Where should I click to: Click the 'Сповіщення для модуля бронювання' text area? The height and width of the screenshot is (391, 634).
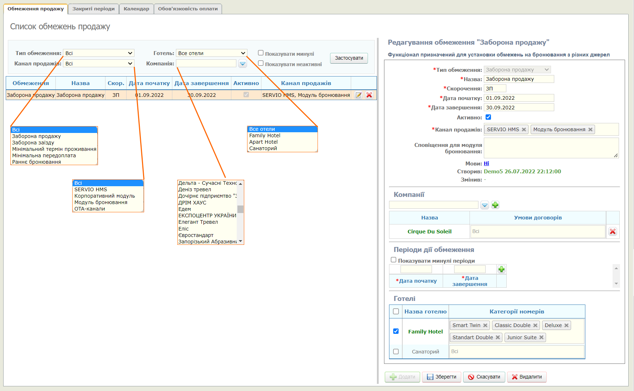tap(551, 148)
